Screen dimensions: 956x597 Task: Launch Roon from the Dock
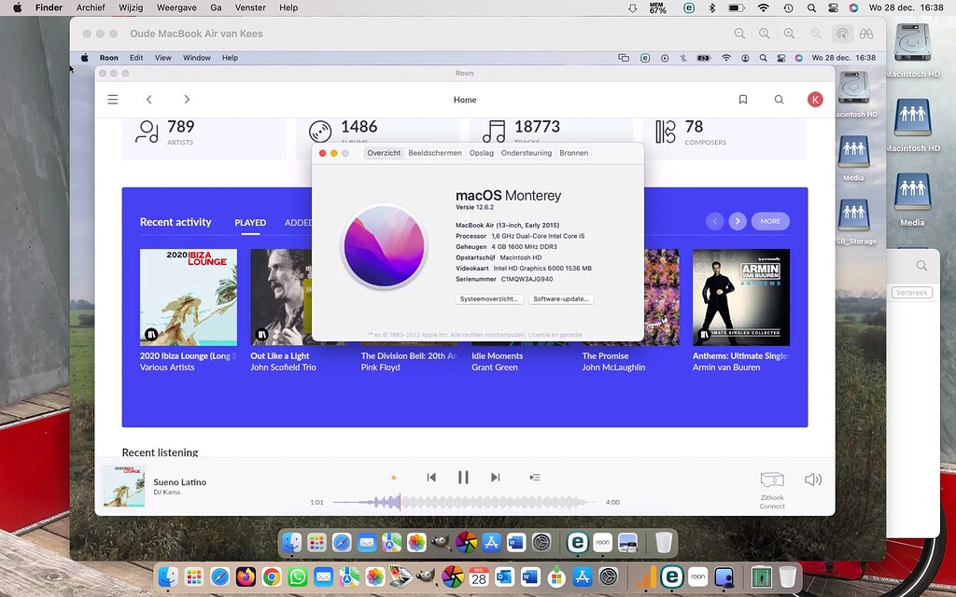(x=696, y=576)
